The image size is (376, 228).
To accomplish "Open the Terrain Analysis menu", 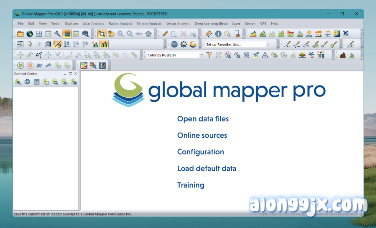I will 149,23.
